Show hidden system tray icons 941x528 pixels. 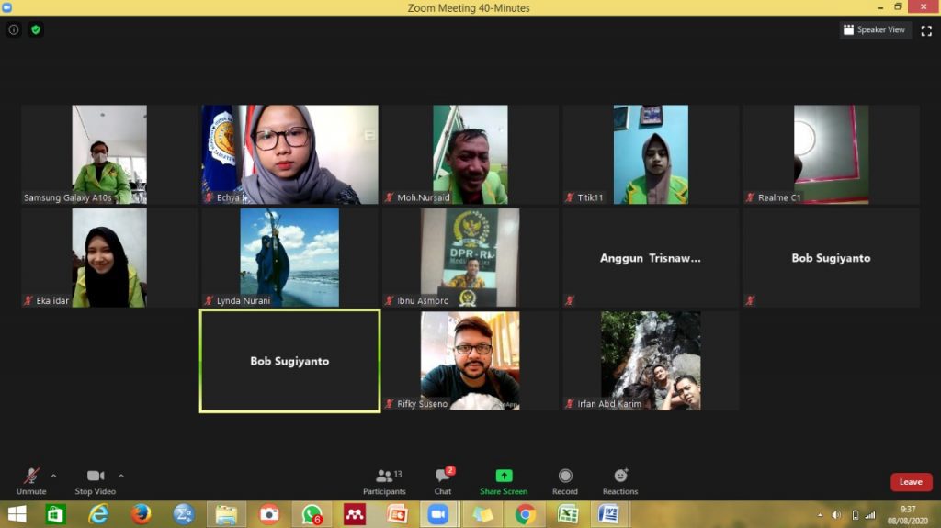[x=820, y=514]
